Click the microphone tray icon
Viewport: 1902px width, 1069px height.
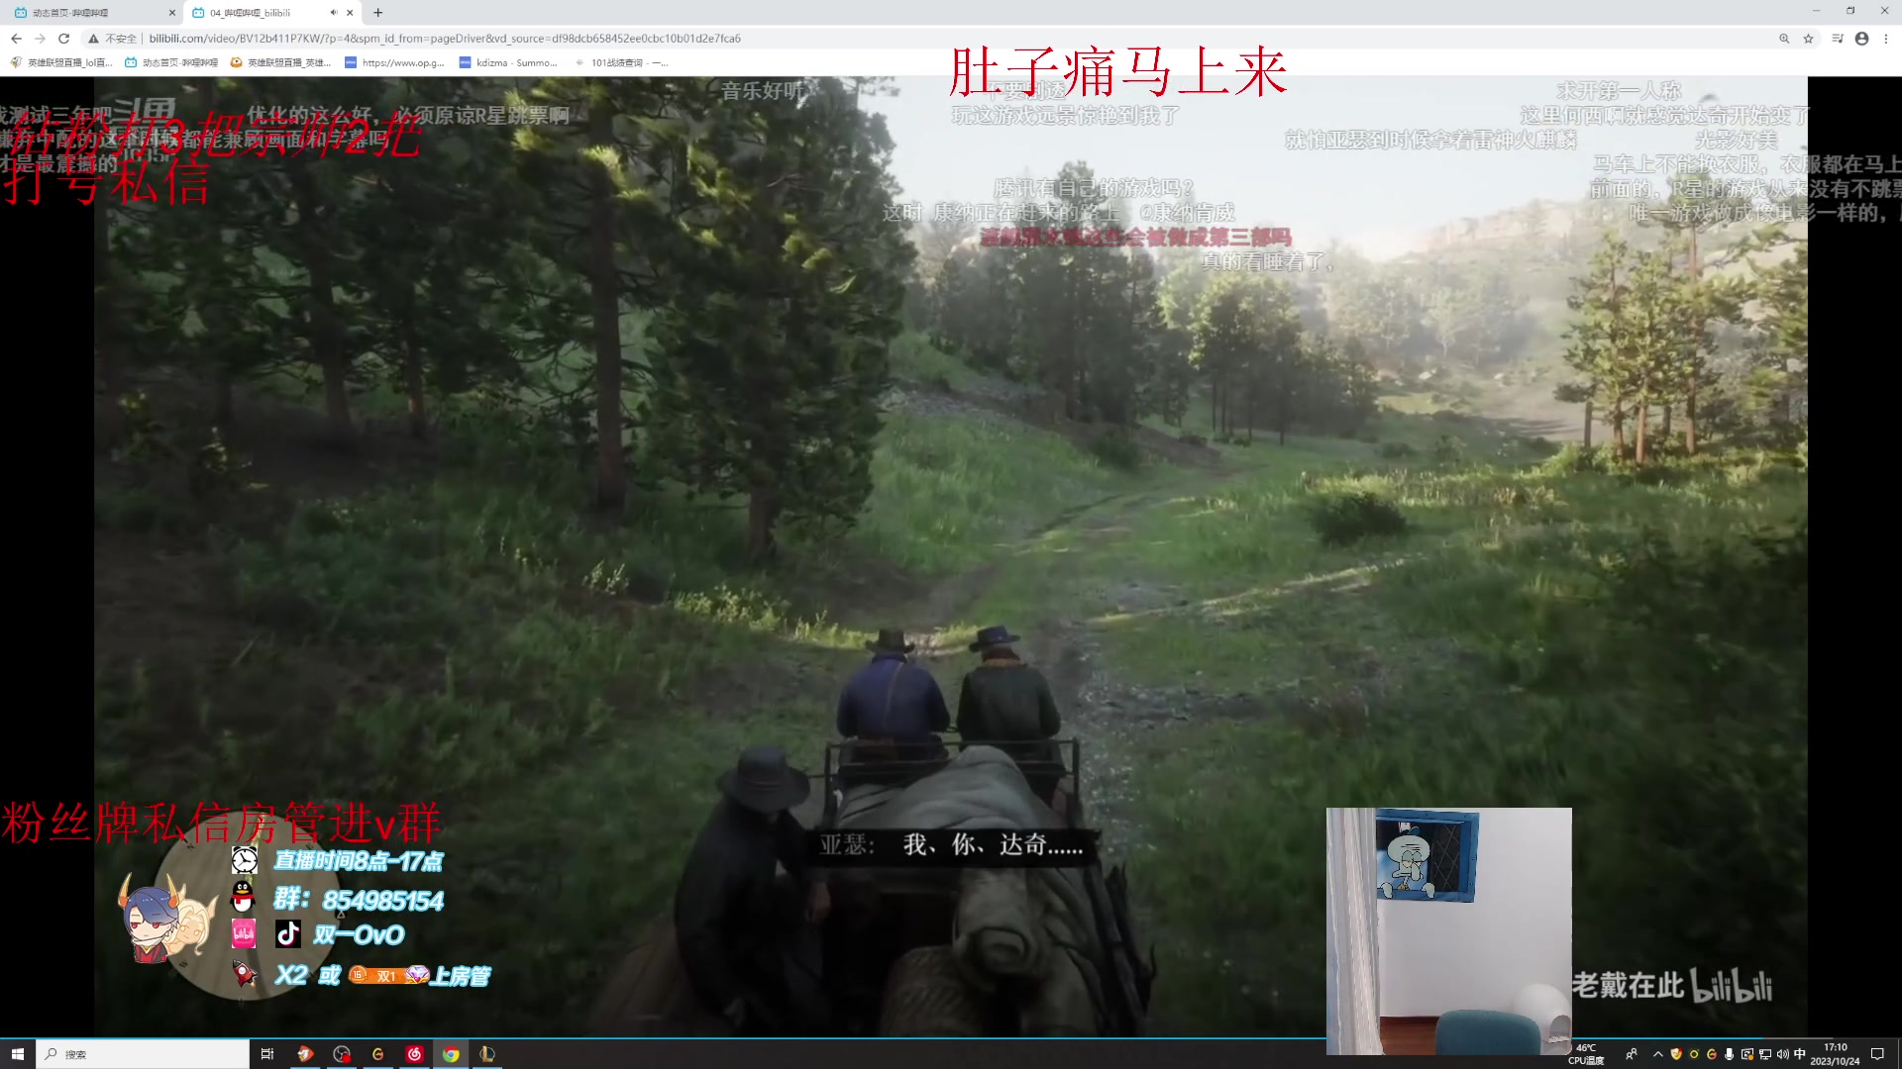pos(1730,1054)
